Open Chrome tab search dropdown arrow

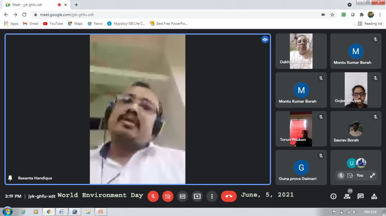click(350, 5)
